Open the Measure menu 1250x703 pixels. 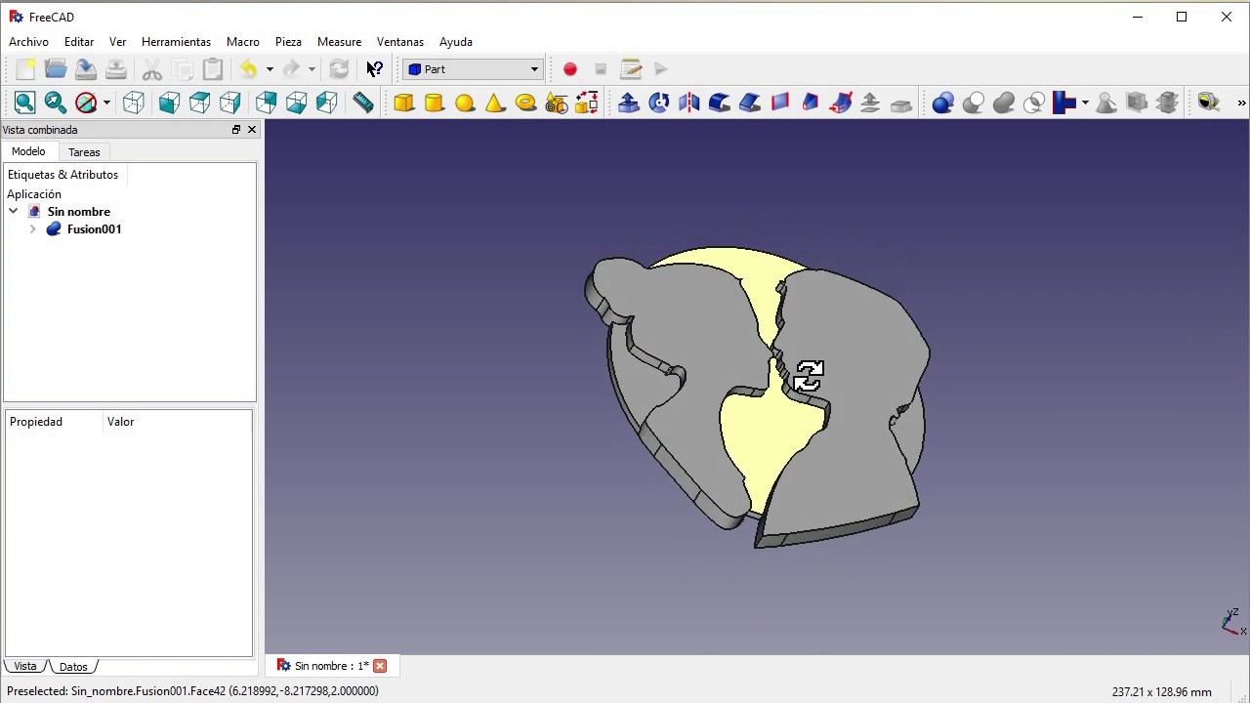click(x=339, y=42)
